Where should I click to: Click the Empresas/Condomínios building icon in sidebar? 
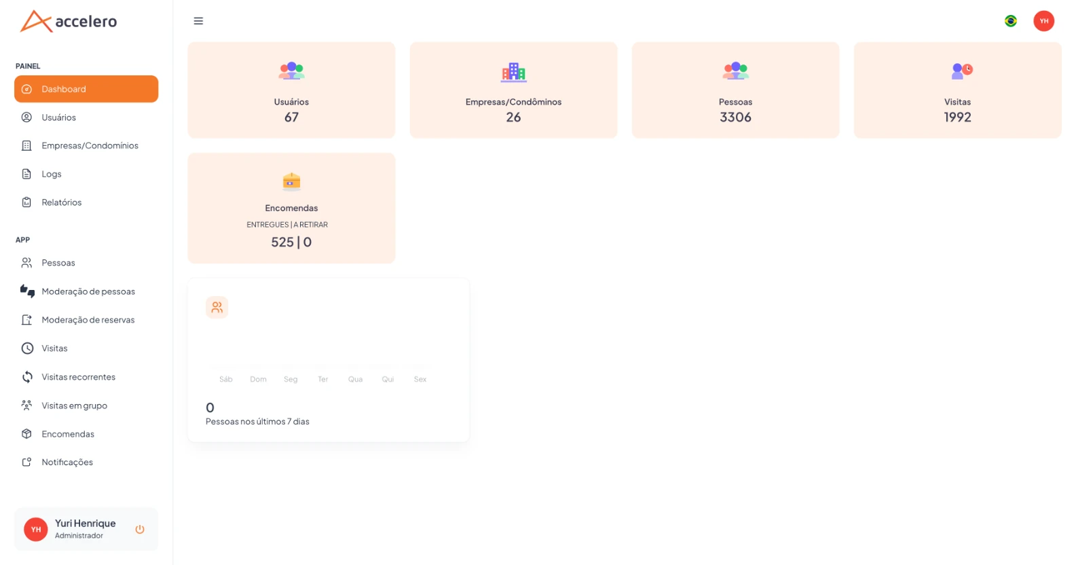[x=26, y=145]
